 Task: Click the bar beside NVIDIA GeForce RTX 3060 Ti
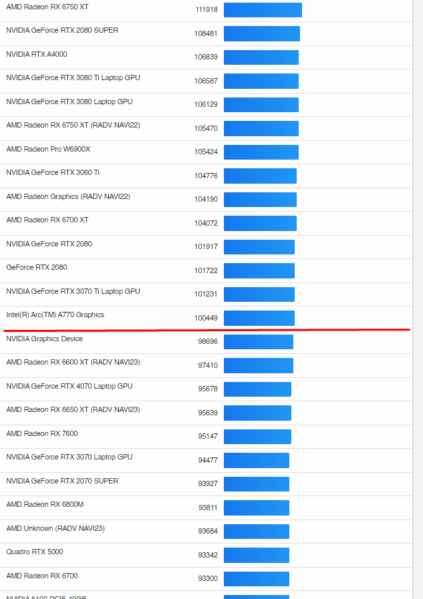[260, 176]
